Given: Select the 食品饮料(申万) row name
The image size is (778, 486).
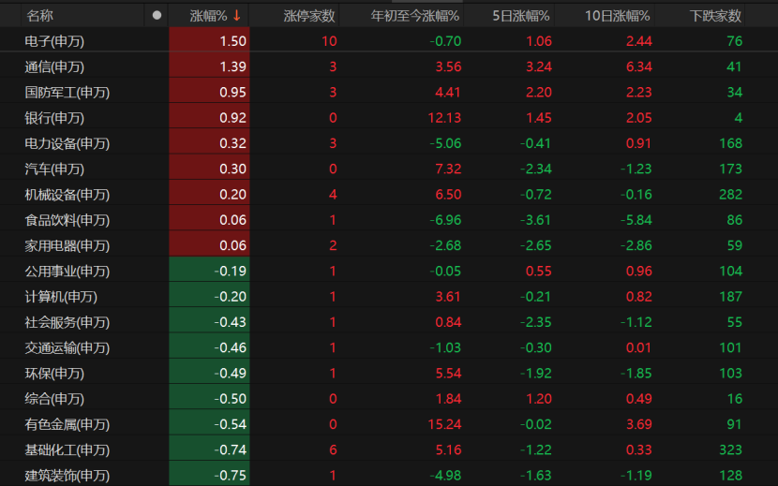Looking at the screenshot, I should click(x=67, y=220).
